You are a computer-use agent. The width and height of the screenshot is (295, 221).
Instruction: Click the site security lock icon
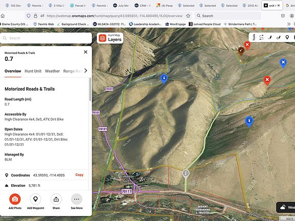pos(35,16)
